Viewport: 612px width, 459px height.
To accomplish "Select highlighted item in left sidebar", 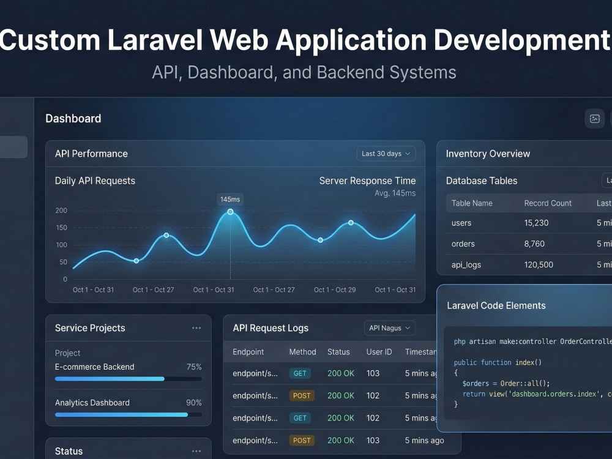I will click(x=13, y=147).
